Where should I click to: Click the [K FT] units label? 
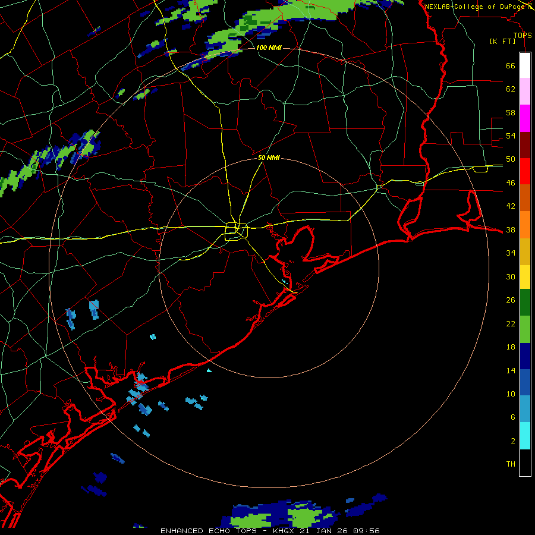click(502, 42)
